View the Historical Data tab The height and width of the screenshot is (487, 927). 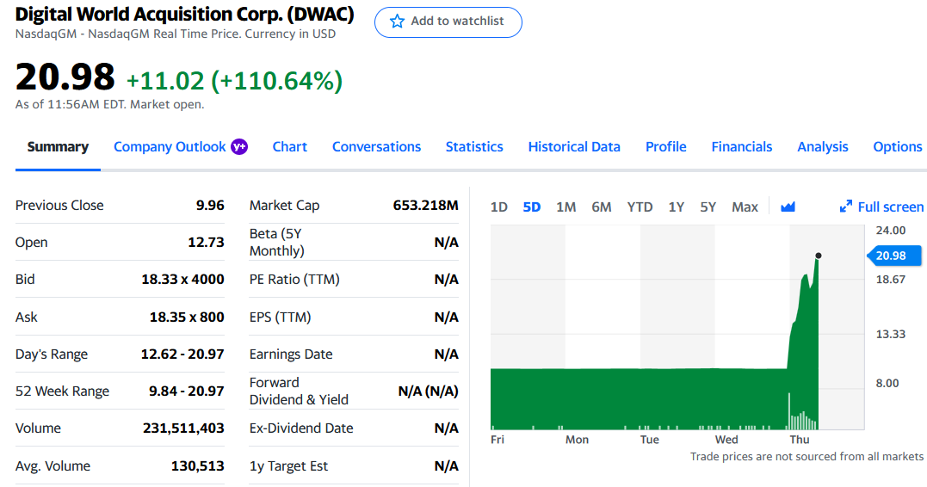pos(574,146)
